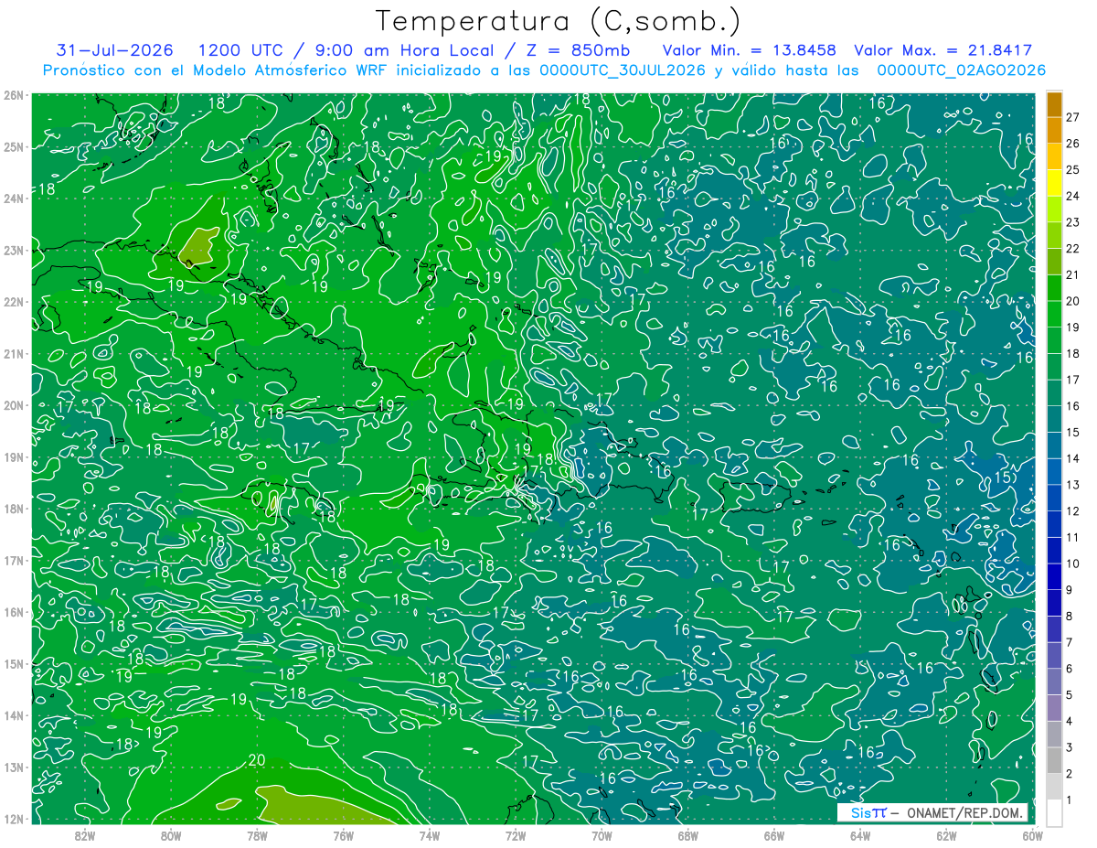Click the "12N" latitude axis label
The image size is (1097, 848).
14,819
